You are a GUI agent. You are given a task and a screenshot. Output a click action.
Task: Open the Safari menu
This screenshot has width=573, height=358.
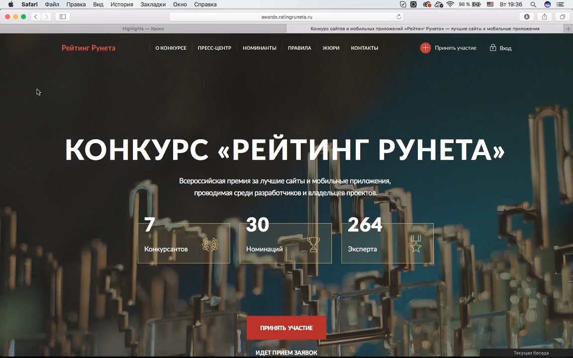[x=29, y=4]
